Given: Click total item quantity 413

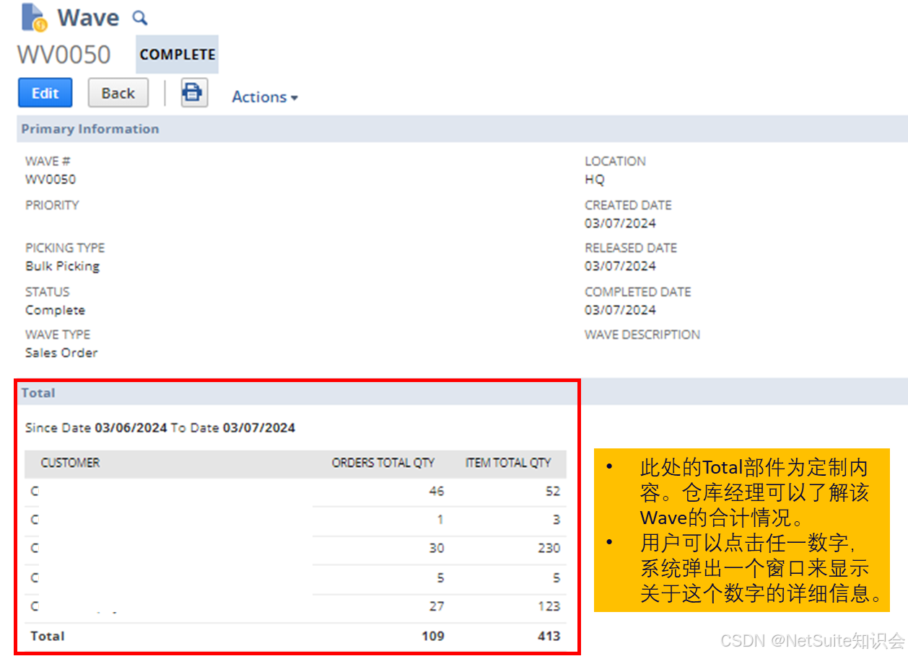Looking at the screenshot, I should coord(549,636).
